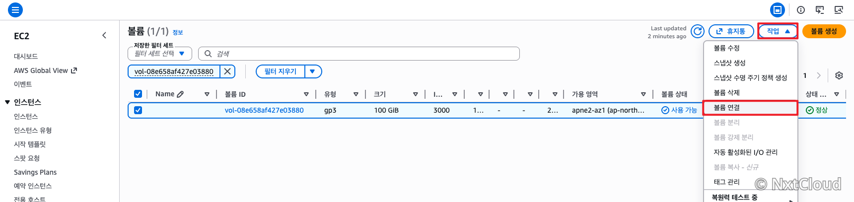Click the blue CloudShell square icon
Viewport: 854px width, 202px height.
[x=778, y=10]
